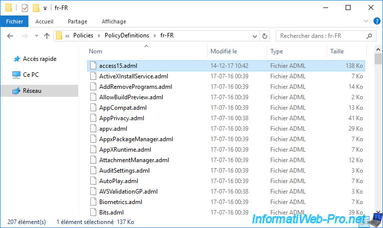This screenshot has width=383, height=228.
Task: Click the blue help question mark icon
Action: [377, 21]
